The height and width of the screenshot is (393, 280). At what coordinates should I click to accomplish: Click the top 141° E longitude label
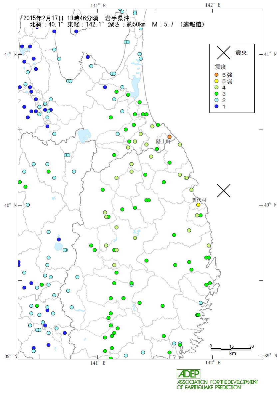coord(98,6)
